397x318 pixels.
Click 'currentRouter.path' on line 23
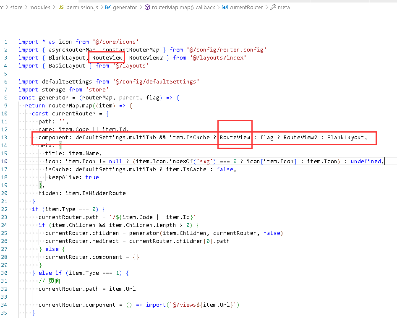[x=68, y=217]
